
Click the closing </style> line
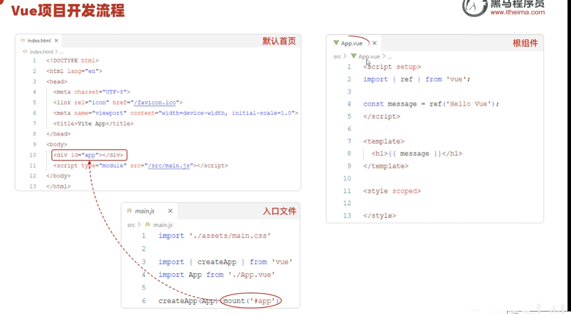(379, 216)
